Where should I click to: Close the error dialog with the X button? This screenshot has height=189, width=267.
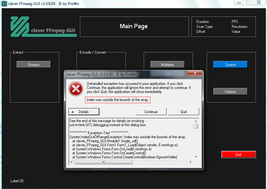[x=195, y=73]
